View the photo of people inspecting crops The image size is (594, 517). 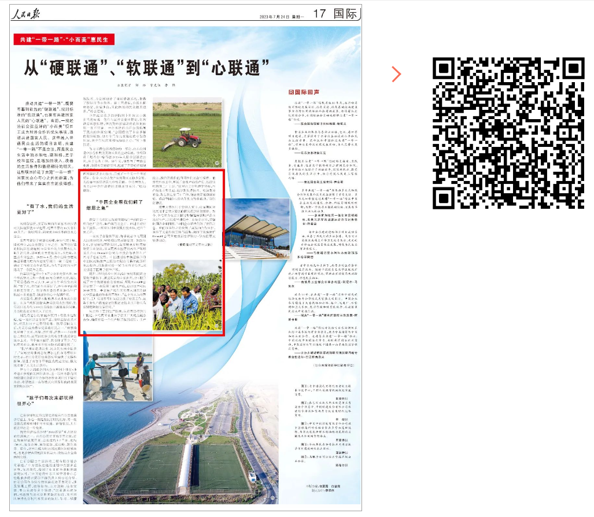(x=187, y=295)
